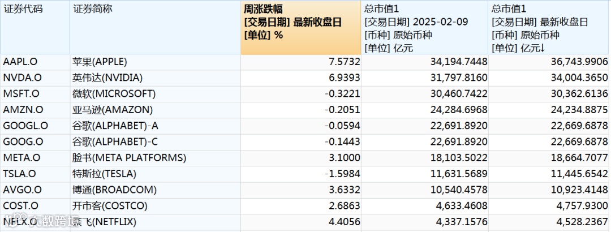611x232 pixels.
Task: Click the 亚马逊(AMAZON) name cell
Action: [x=155, y=110]
